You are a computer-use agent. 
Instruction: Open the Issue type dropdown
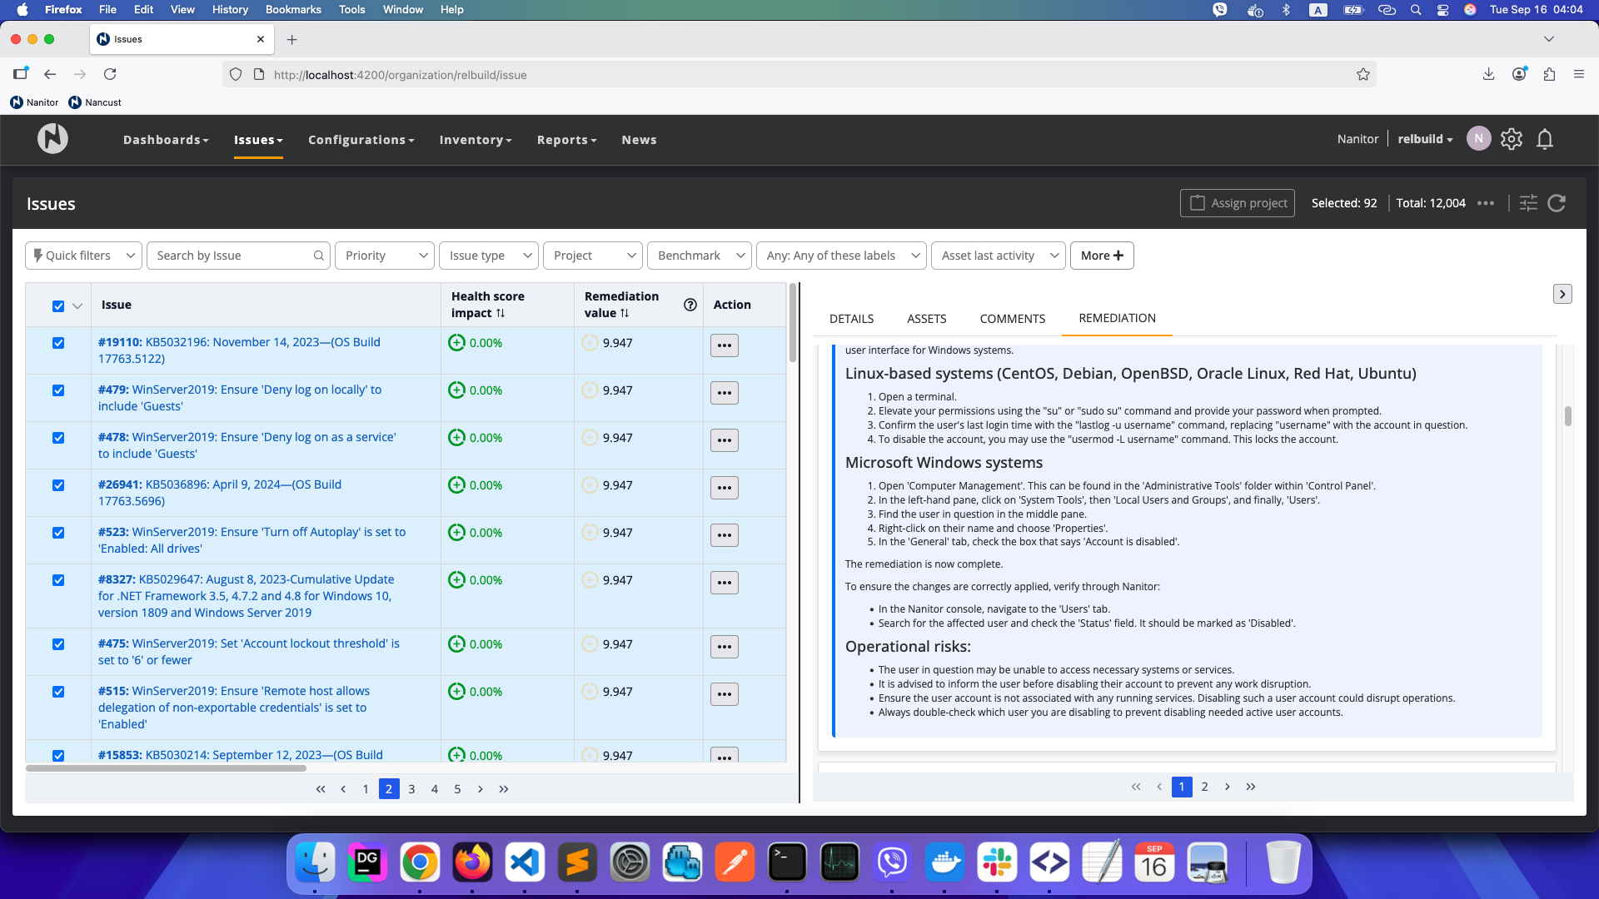[x=489, y=256]
